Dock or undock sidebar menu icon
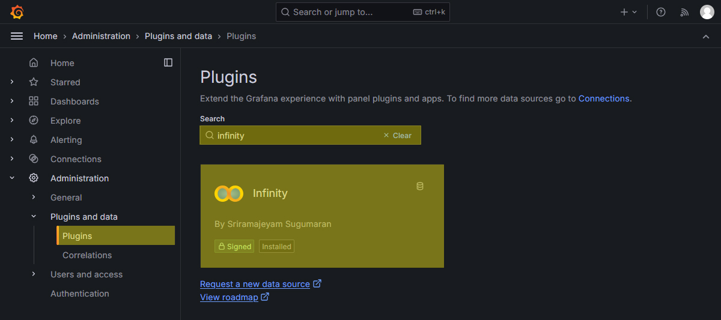The height and width of the screenshot is (320, 721). click(168, 62)
